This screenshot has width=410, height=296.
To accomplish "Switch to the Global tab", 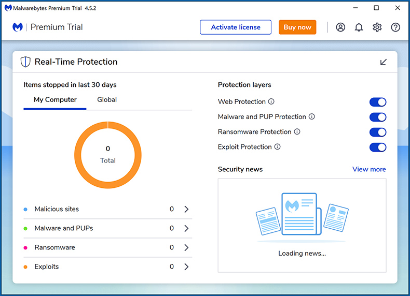I will pos(107,100).
